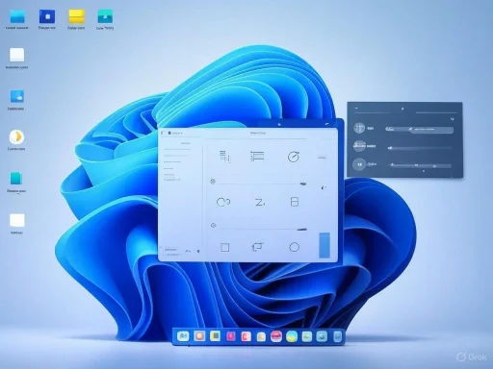Open the red C-shaped dock icon
Screen dimensions: 493x369
click(246, 336)
